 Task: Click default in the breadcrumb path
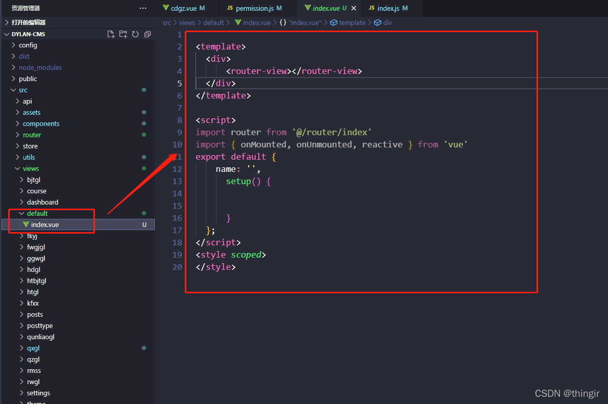pyautogui.click(x=214, y=22)
